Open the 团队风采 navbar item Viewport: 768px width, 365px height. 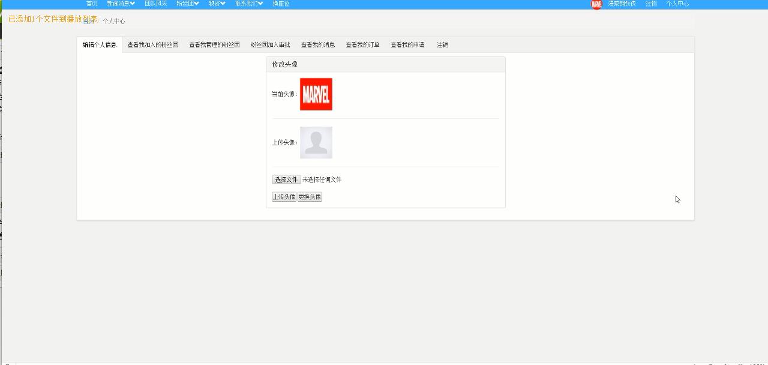pos(156,4)
